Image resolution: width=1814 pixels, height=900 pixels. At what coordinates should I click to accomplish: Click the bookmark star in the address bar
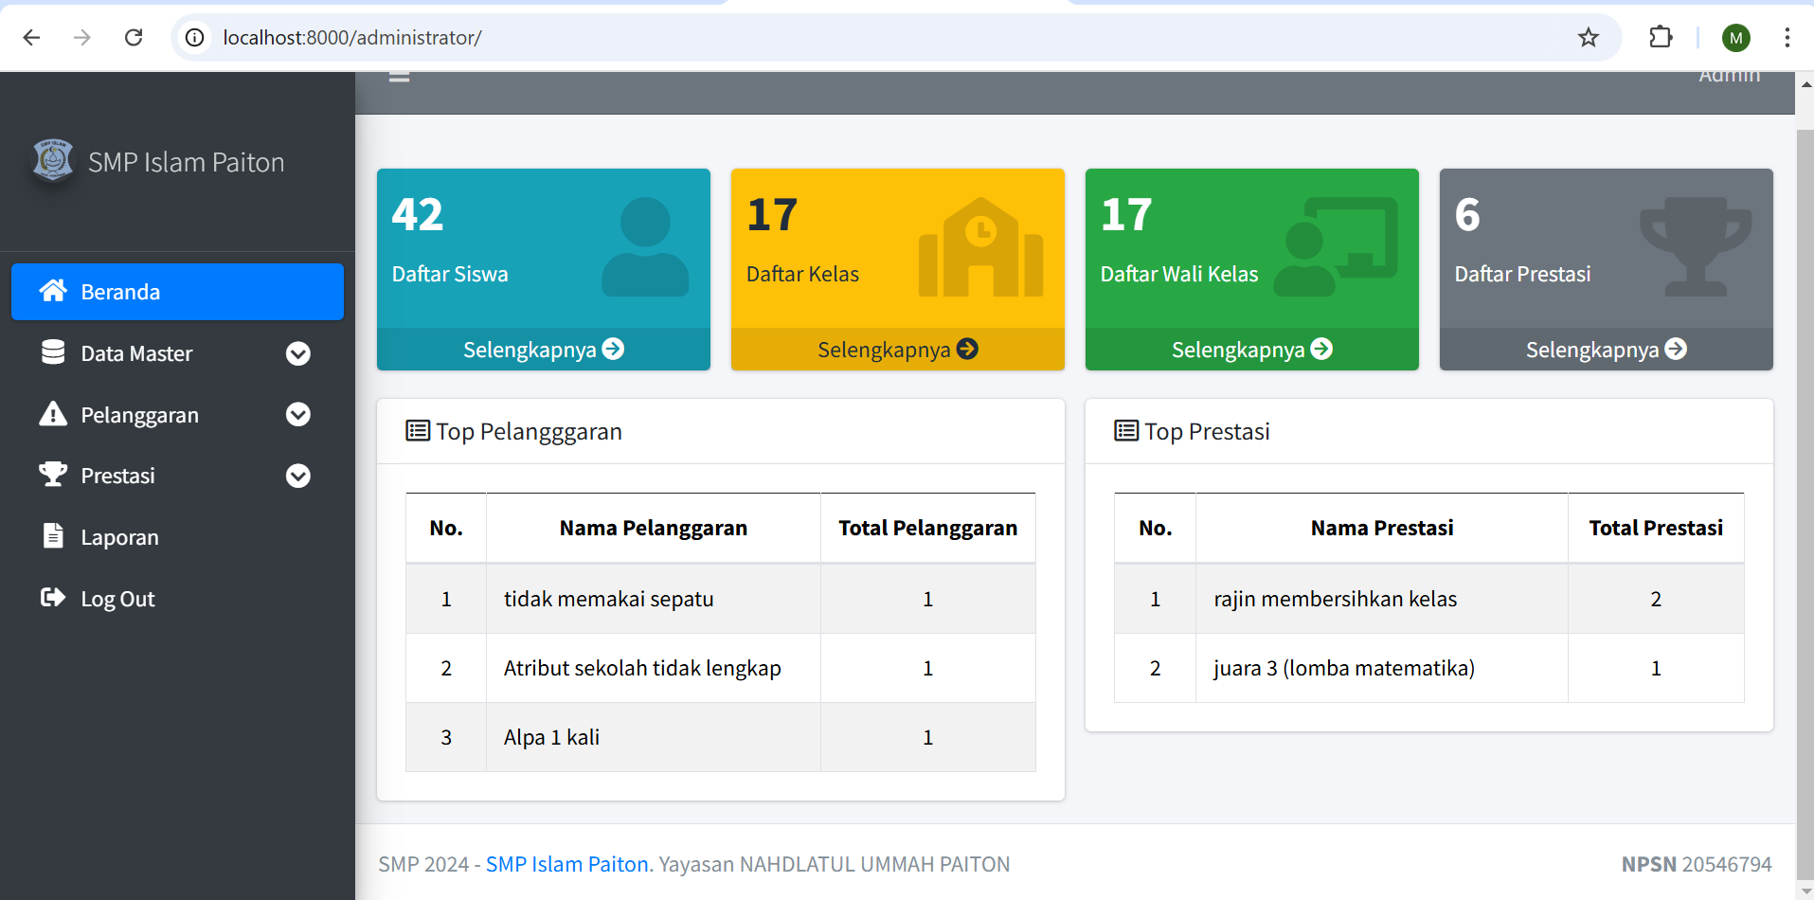(x=1588, y=37)
